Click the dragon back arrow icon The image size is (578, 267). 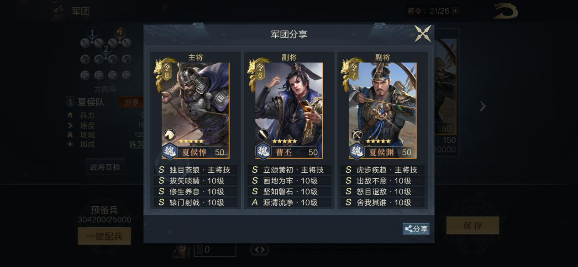pos(506,11)
